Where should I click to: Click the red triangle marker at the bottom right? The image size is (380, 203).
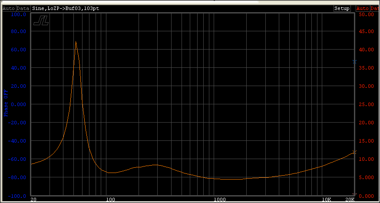point(354,194)
